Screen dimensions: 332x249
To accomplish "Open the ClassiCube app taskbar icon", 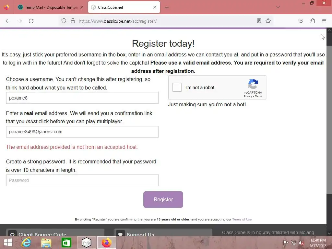I will coord(86,243).
